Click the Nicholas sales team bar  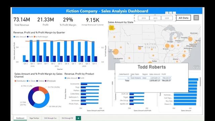[x=185, y=95]
